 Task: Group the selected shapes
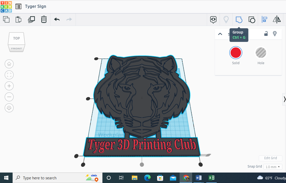[239, 20]
